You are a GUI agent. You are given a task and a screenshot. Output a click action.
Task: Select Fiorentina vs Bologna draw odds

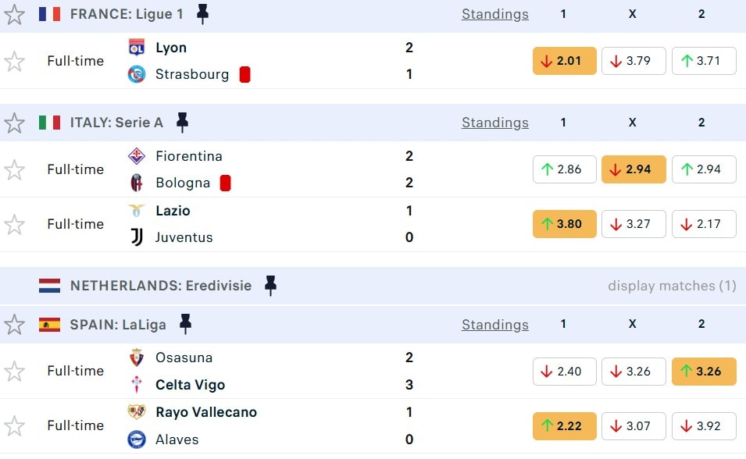(633, 169)
